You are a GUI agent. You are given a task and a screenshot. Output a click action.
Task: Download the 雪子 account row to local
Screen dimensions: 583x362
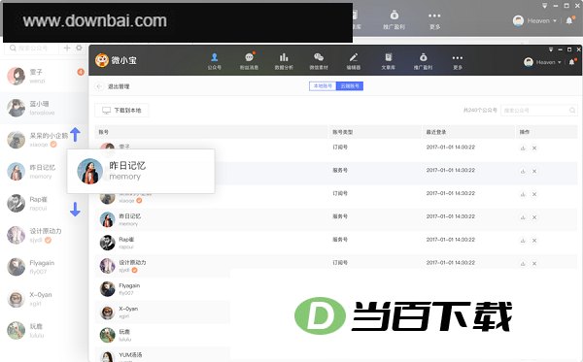click(x=523, y=148)
